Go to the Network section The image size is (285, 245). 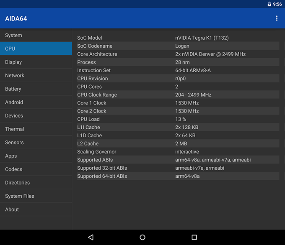click(x=36, y=75)
